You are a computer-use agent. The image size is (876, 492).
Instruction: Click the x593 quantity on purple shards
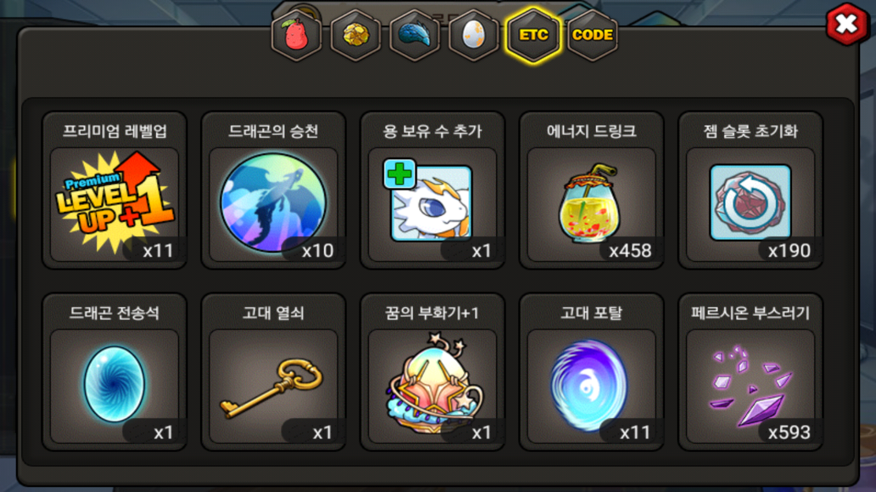[x=789, y=432]
